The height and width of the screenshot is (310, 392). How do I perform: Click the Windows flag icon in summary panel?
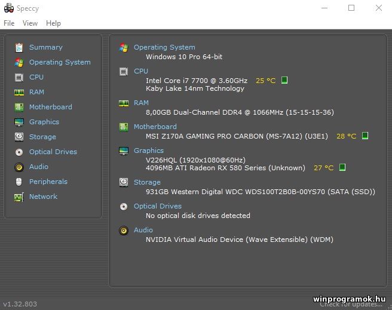pyautogui.click(x=124, y=47)
